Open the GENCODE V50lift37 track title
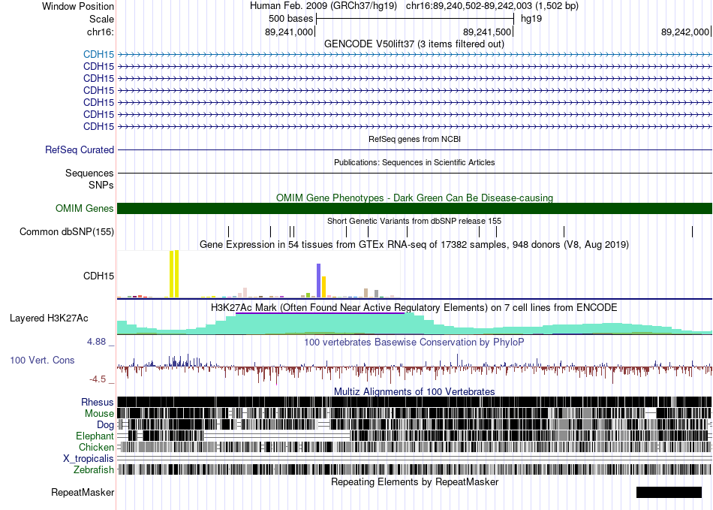The width and height of the screenshot is (713, 510). click(414, 44)
